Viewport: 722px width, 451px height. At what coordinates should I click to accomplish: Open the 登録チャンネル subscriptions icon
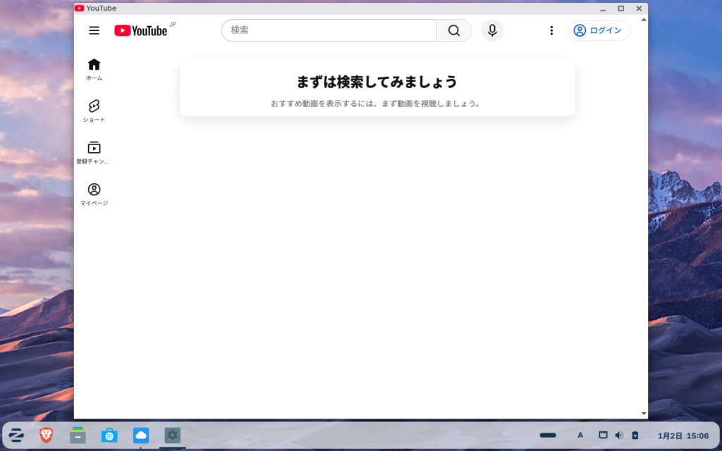pyautogui.click(x=94, y=152)
